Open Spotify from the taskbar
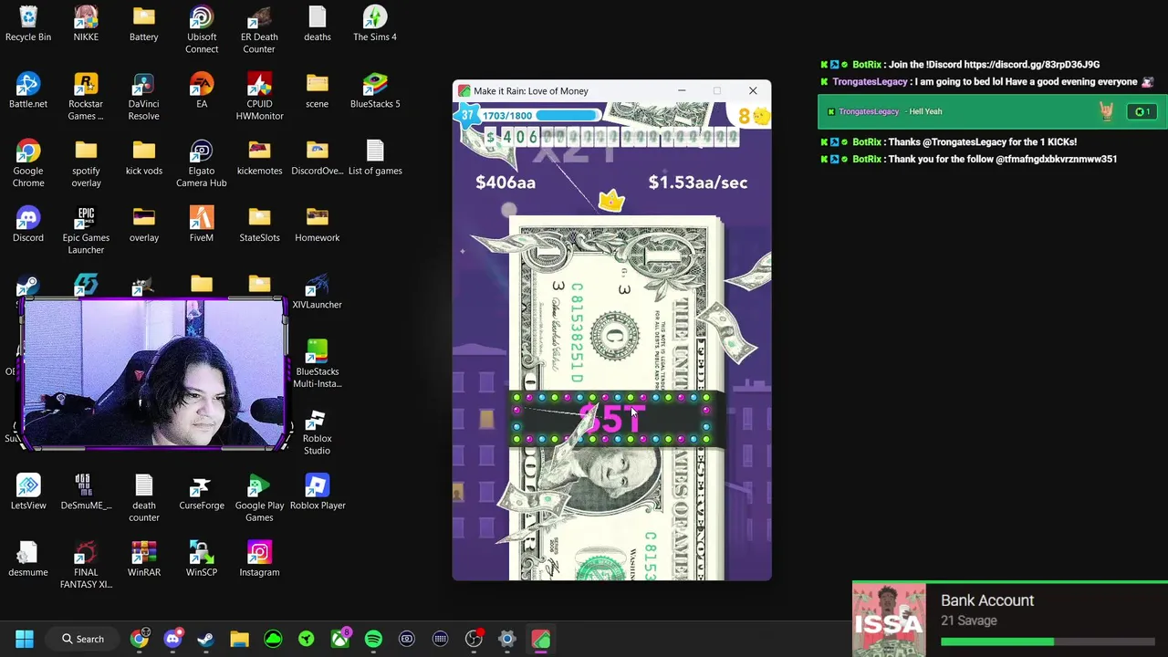 [373, 639]
